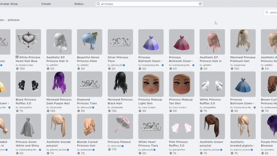
Task: Click the secondary catalog search box at right
Action: [x=271, y=13]
